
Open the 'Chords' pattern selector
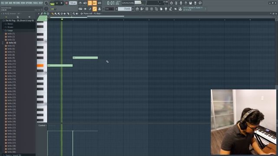[125, 9]
